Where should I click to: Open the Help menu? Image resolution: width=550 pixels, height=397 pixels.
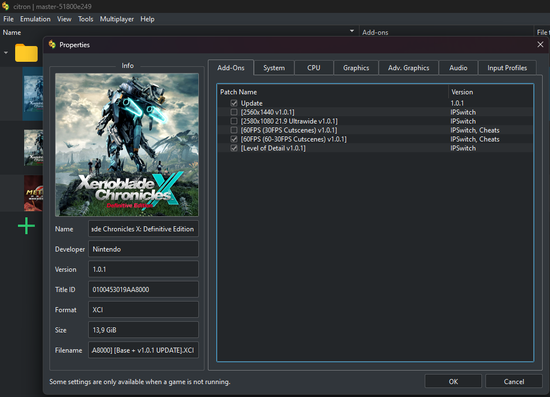[x=147, y=19]
